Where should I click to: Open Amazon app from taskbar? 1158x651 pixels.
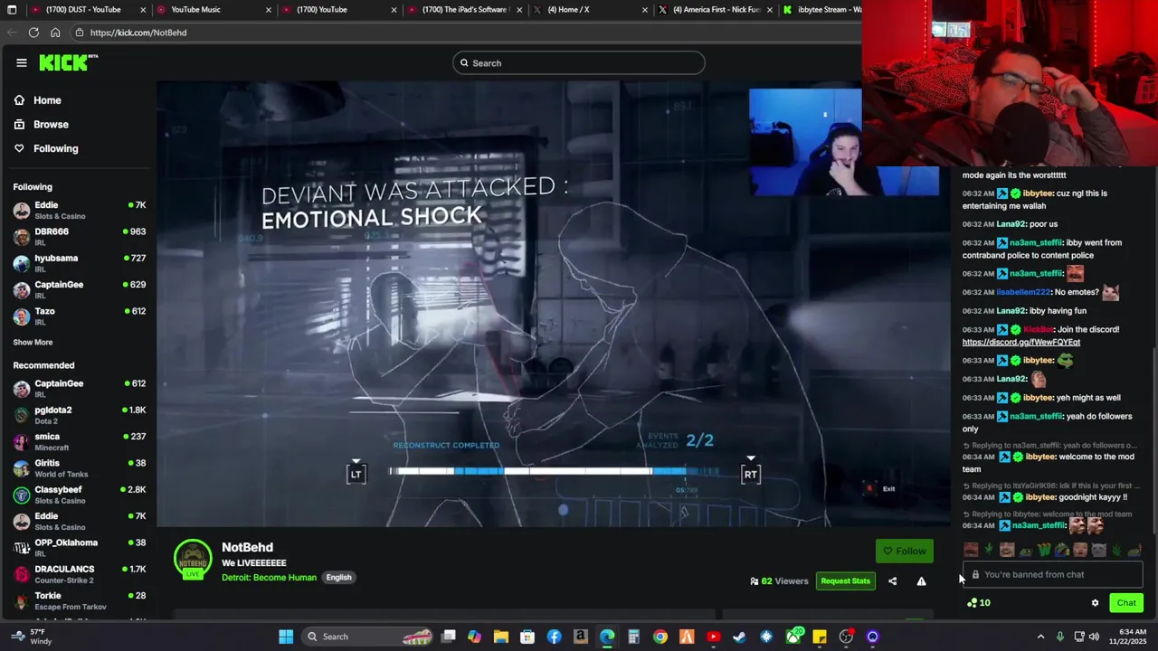click(x=581, y=637)
